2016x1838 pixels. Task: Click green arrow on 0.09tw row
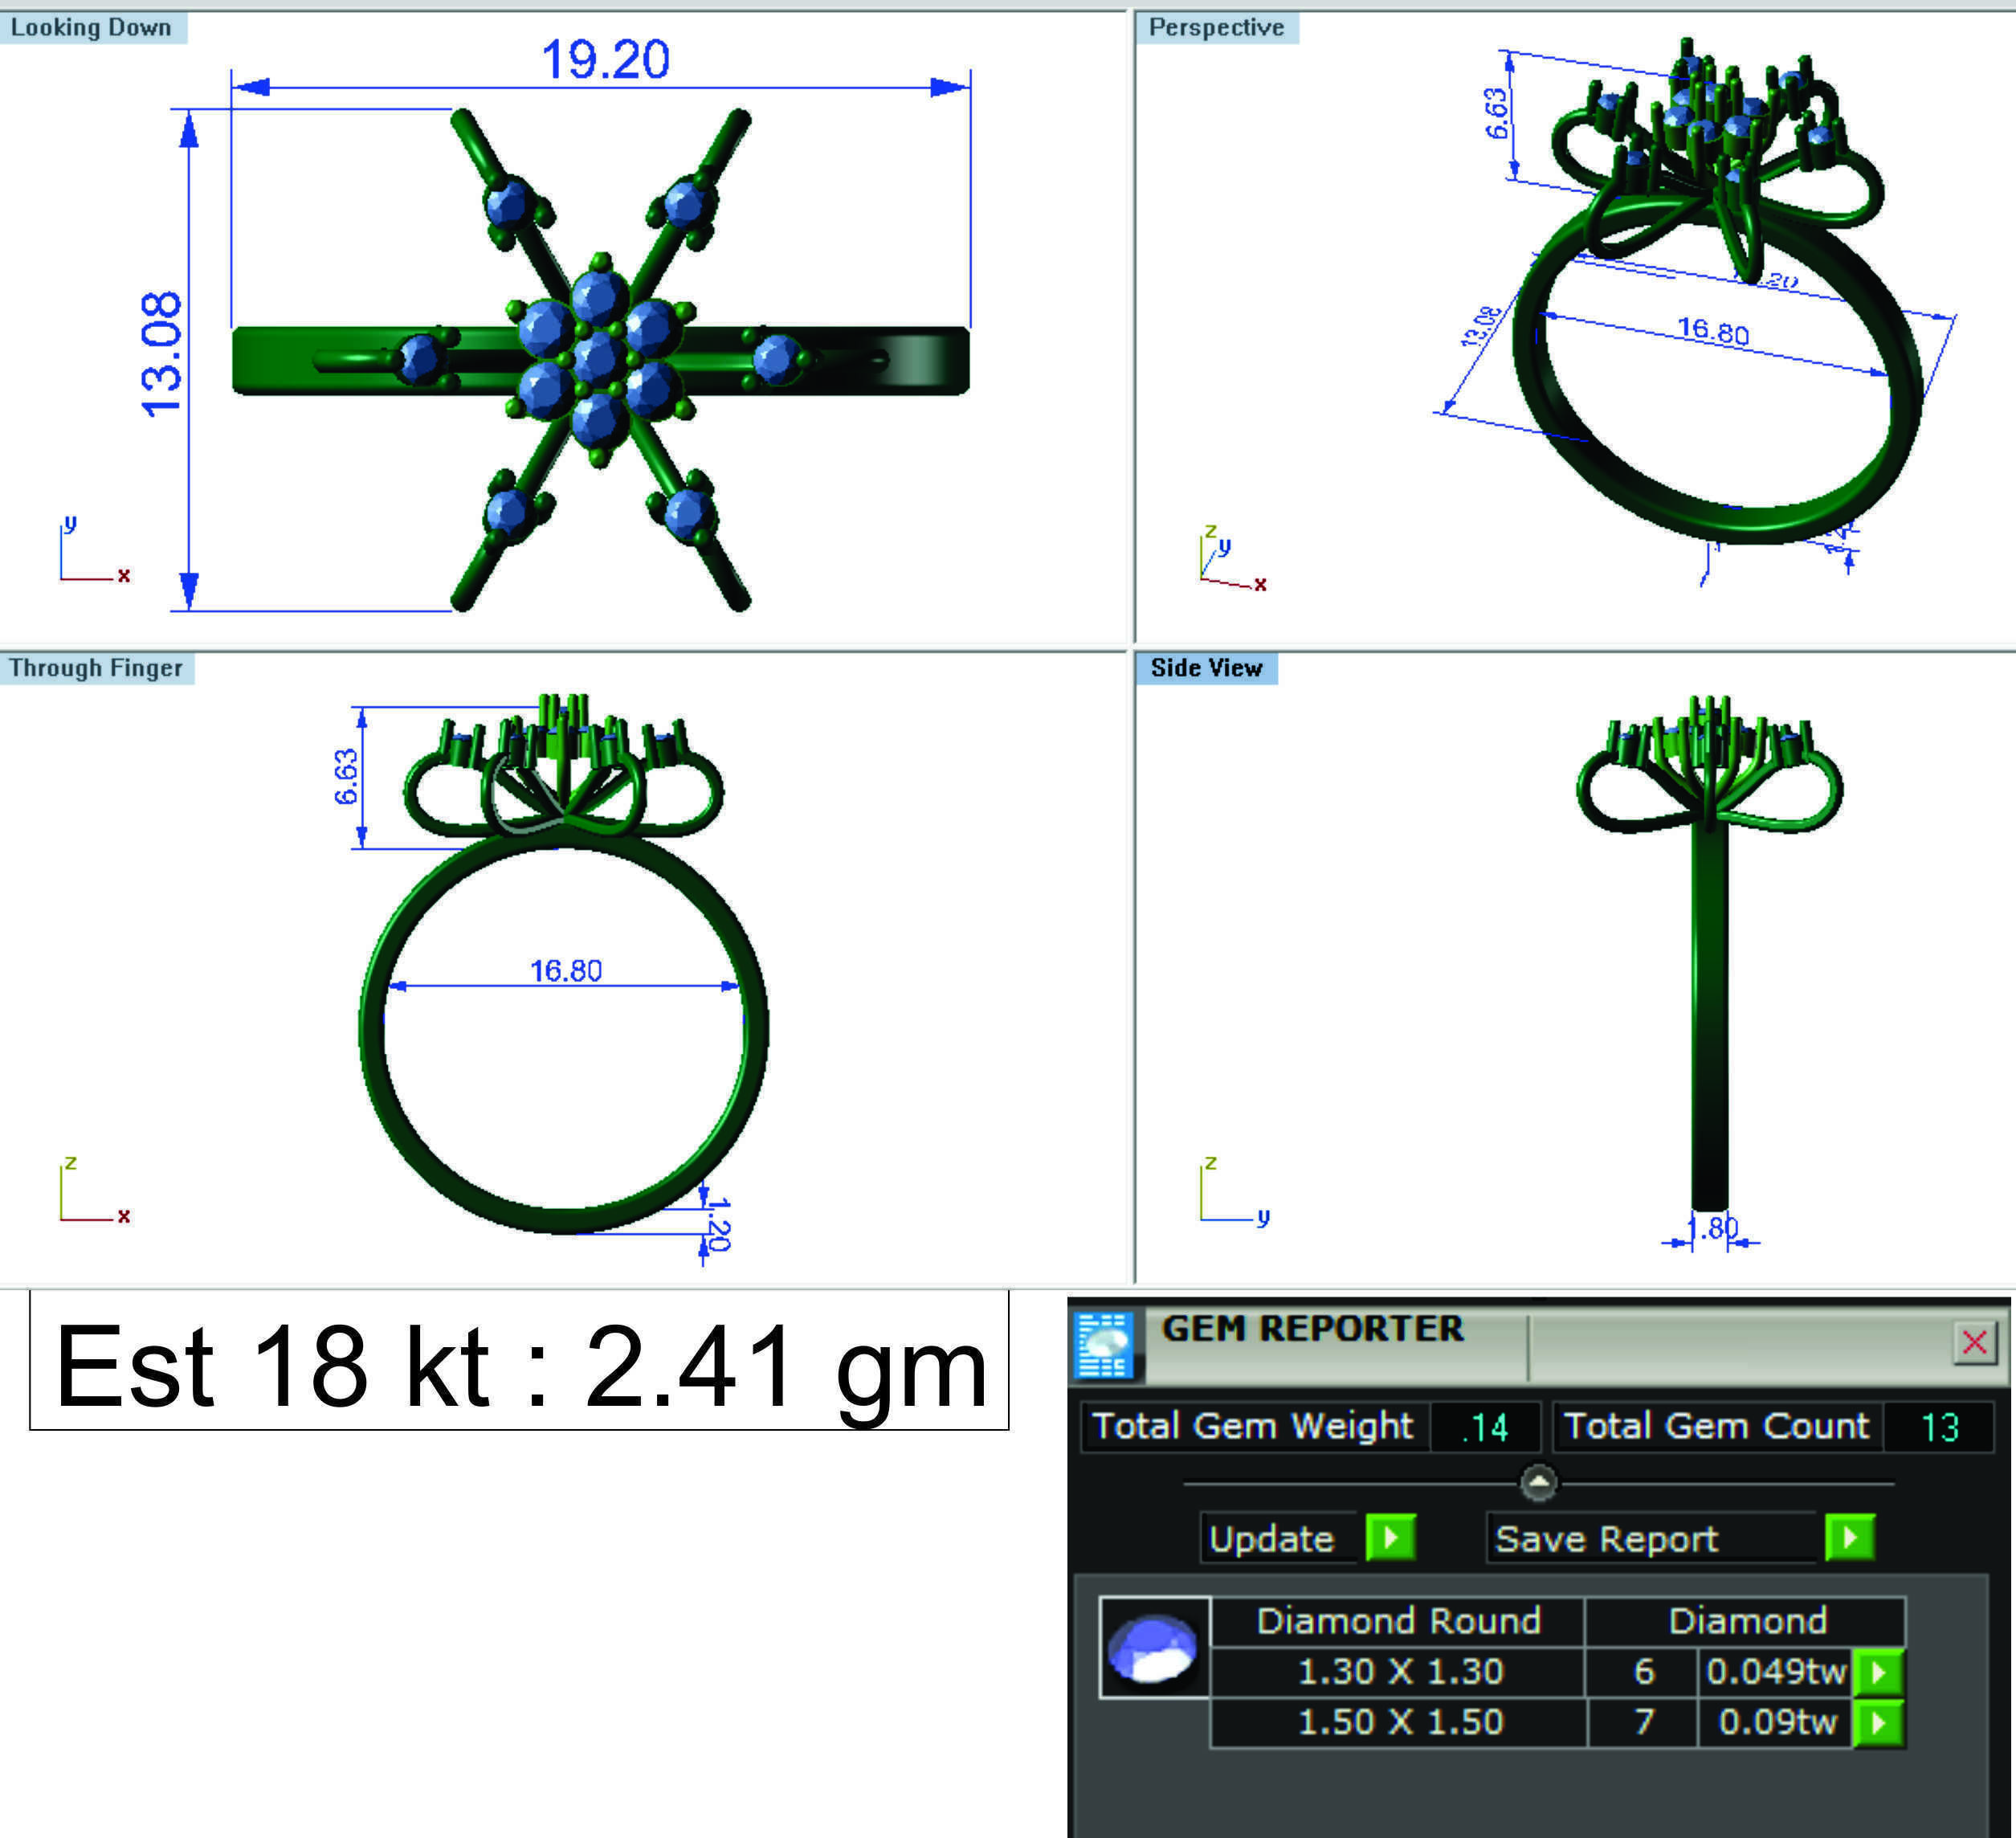[x=1878, y=1723]
